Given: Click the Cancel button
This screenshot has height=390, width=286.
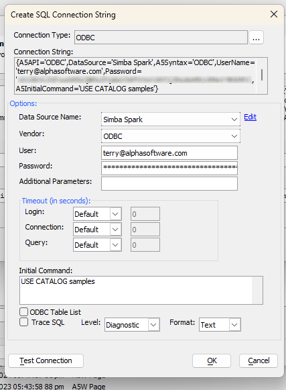Looking at the screenshot, I should pos(259,360).
